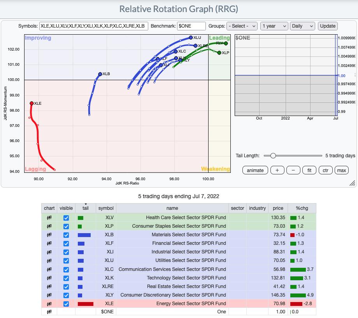
Task: Click the XLB blue tail bar
Action: (x=84, y=235)
